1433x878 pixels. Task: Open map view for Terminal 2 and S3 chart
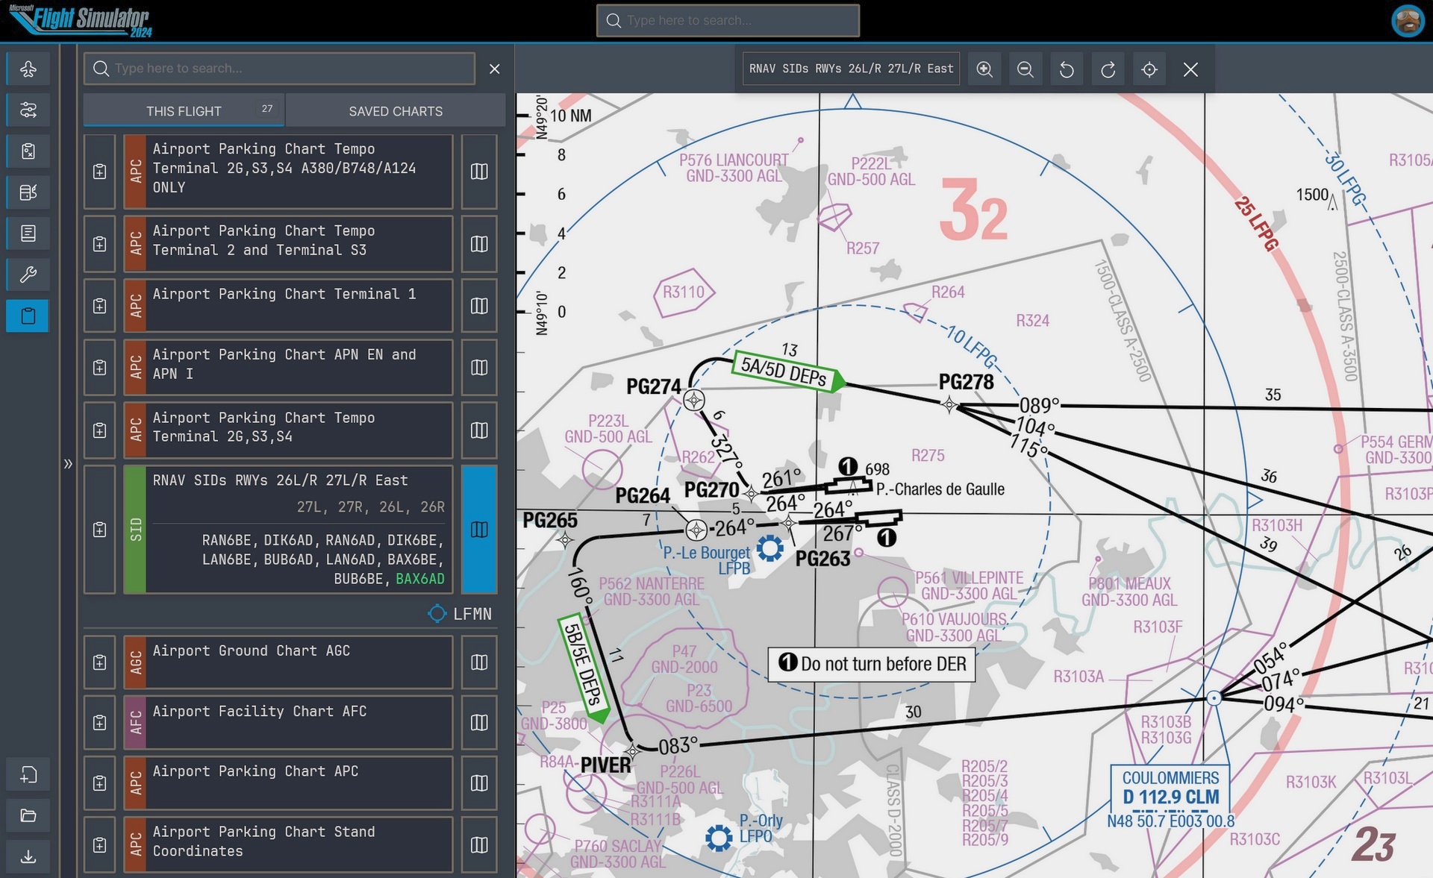479,244
